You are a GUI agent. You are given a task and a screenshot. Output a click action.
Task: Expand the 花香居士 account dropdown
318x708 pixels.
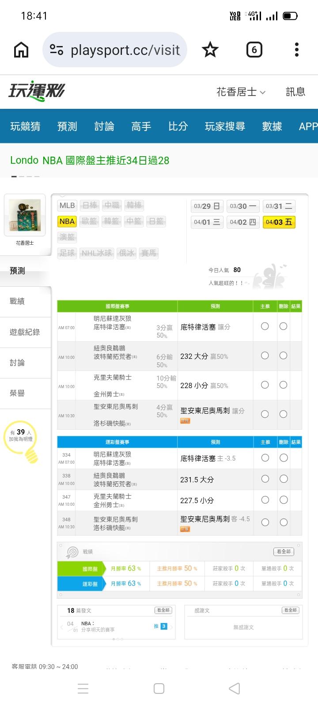(x=241, y=92)
